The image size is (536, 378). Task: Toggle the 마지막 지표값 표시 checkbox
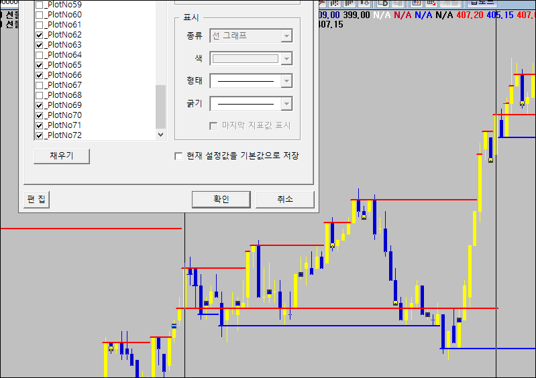tap(213, 125)
